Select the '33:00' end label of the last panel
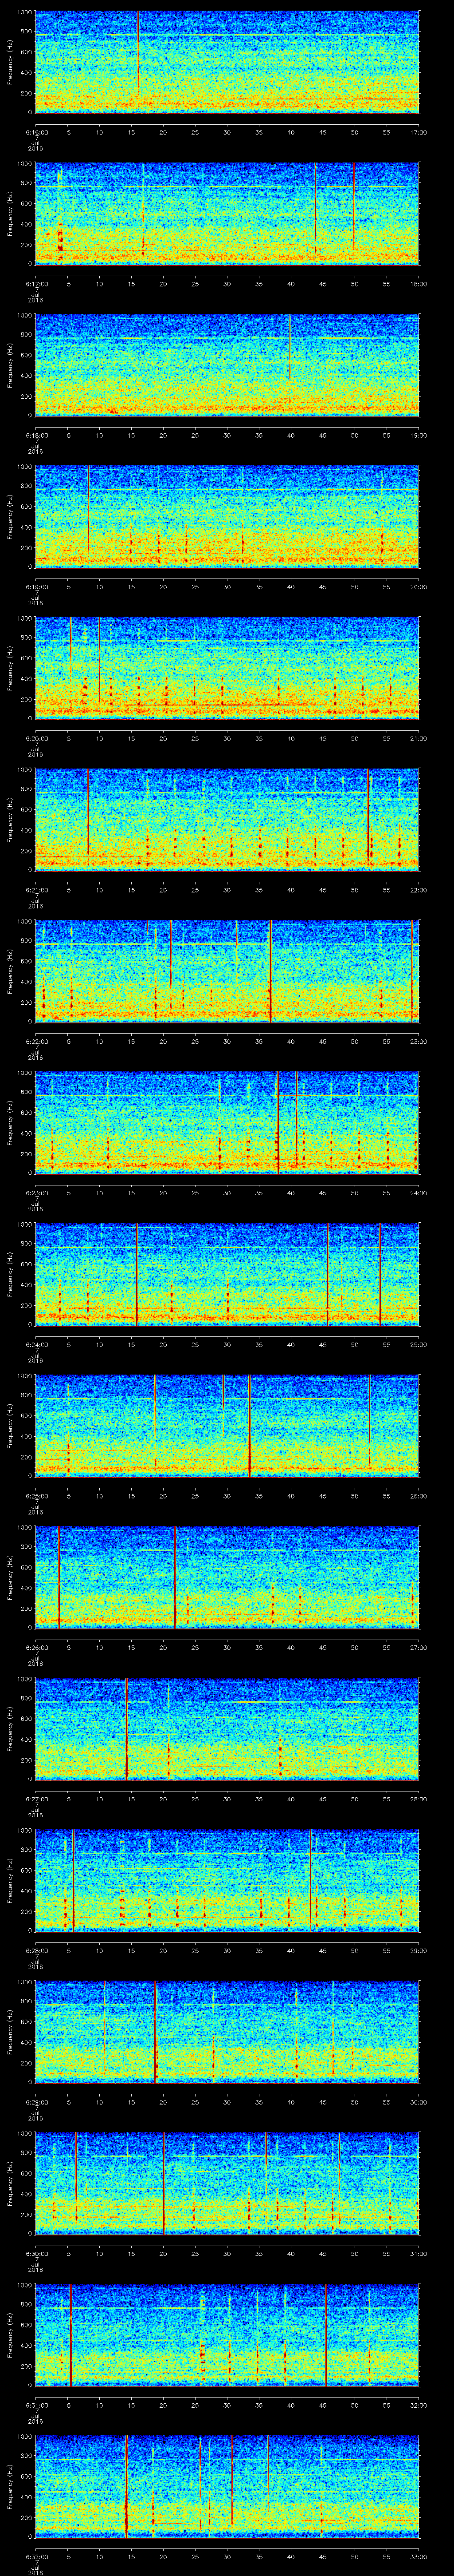The height and width of the screenshot is (2576, 454). tap(418, 2556)
